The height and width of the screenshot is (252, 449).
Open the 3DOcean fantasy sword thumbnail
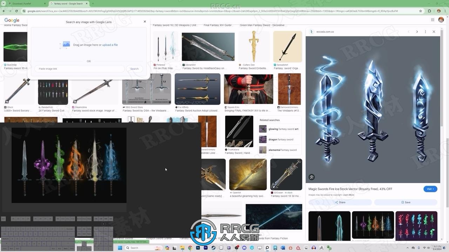(x=286, y=174)
